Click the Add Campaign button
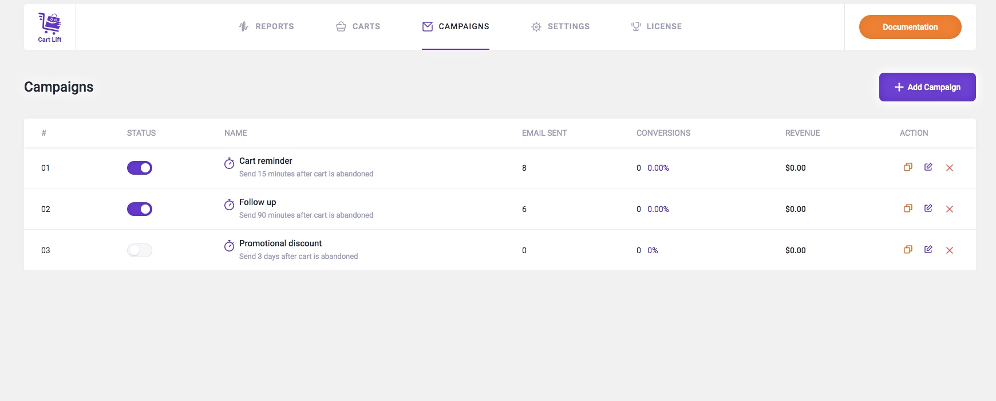 point(927,87)
